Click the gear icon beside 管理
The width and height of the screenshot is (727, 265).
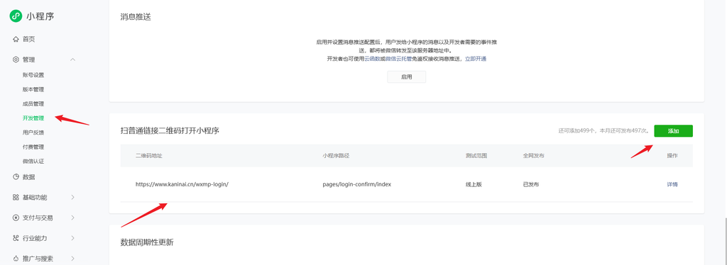(x=16, y=60)
